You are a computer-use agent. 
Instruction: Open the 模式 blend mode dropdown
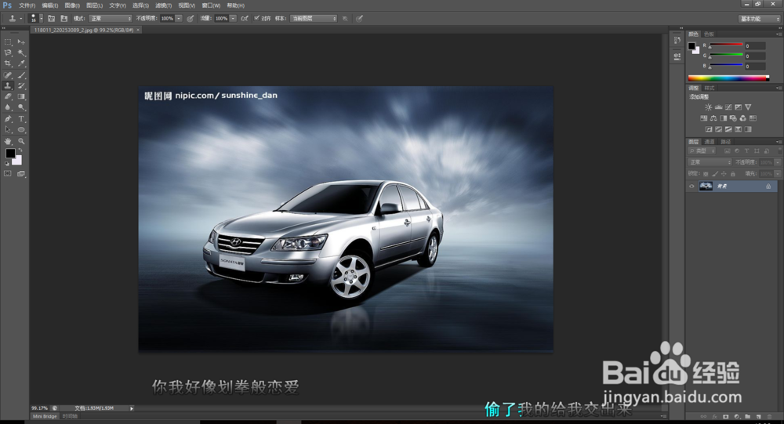pos(111,19)
